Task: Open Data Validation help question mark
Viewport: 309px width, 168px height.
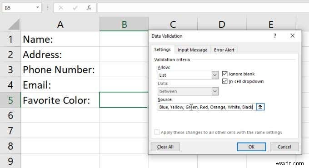Action: point(275,36)
